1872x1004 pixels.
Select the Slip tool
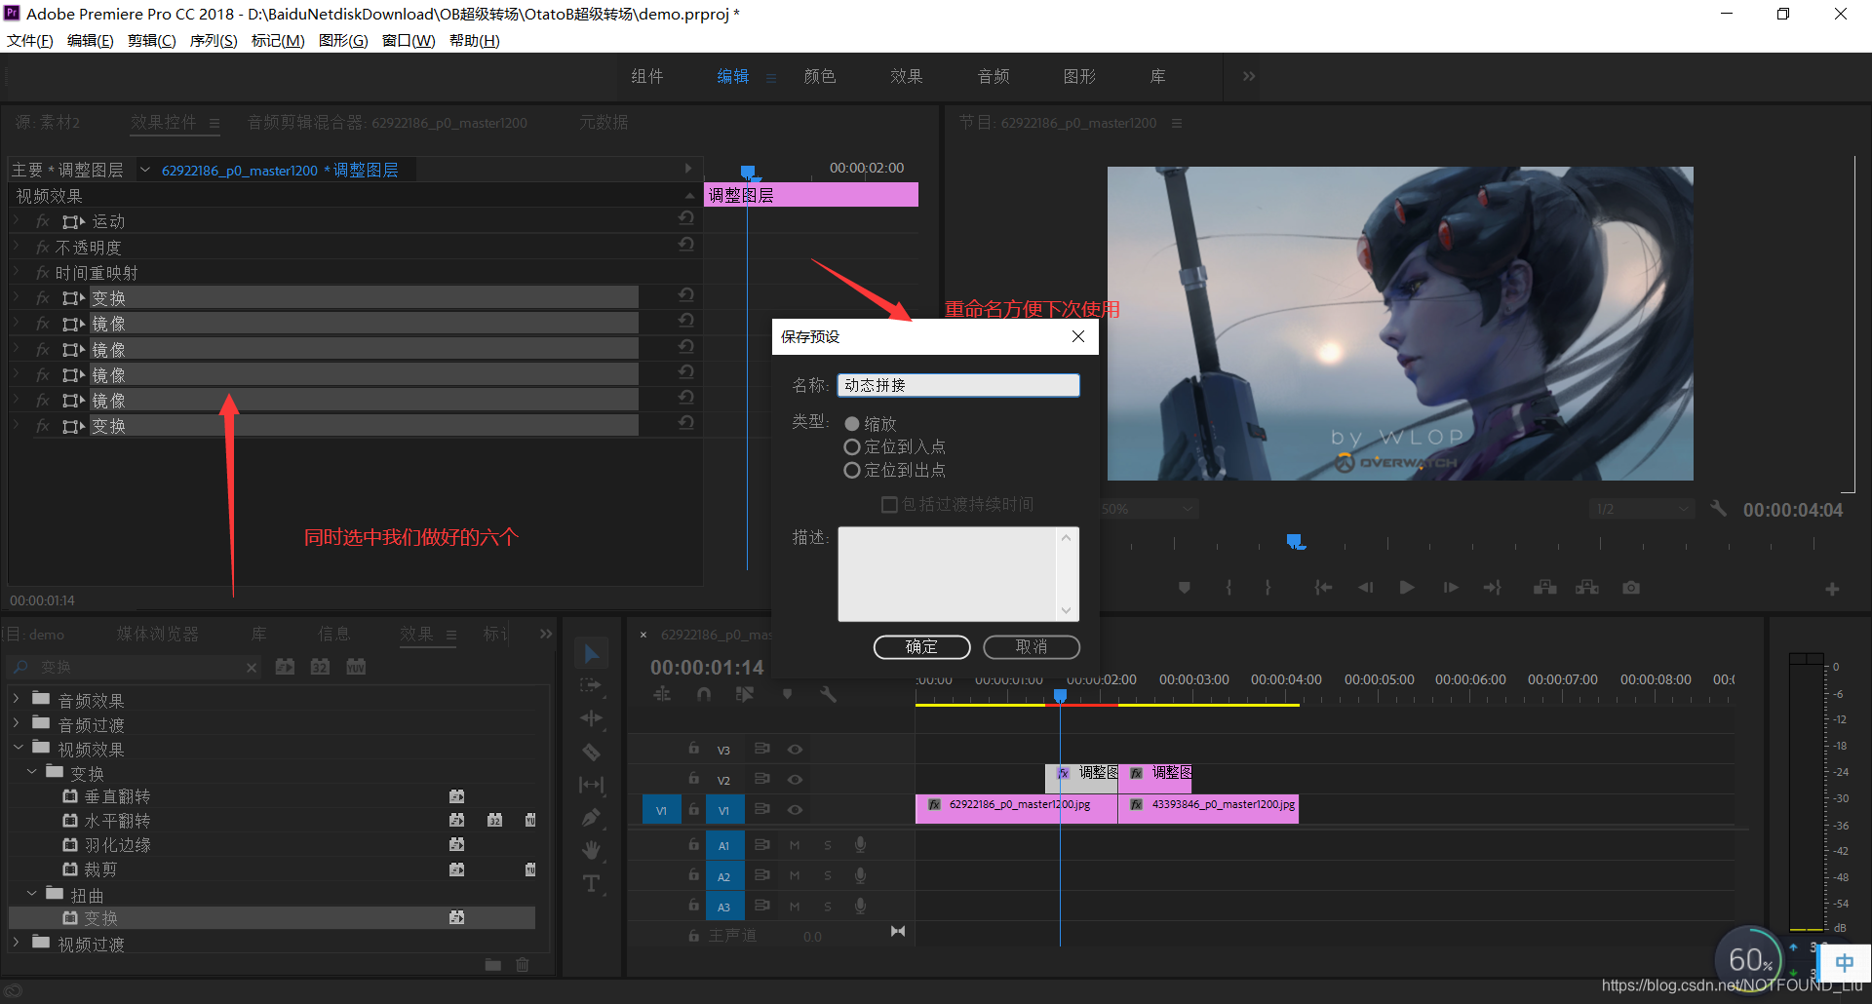591,785
